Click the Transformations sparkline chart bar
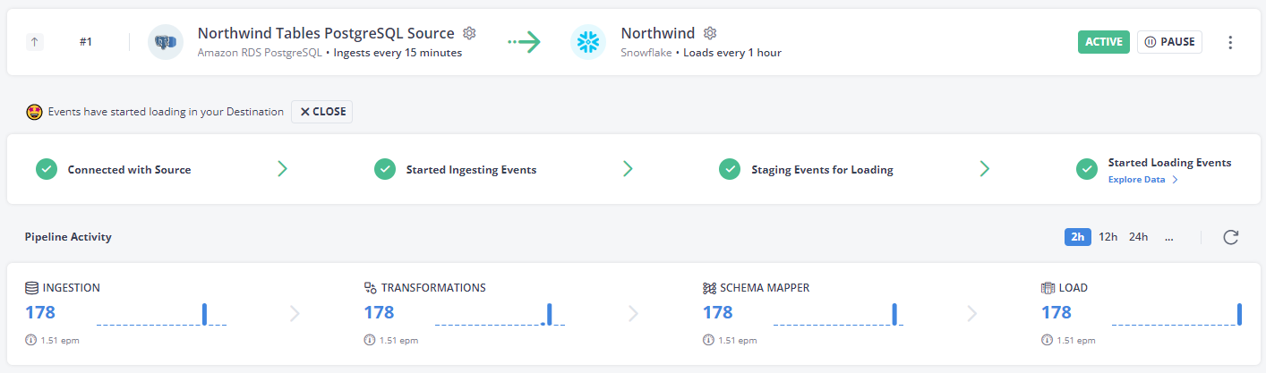1266x373 pixels. (549, 313)
